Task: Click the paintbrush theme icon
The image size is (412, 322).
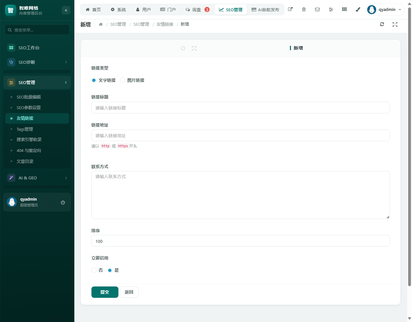Action: tap(358, 9)
